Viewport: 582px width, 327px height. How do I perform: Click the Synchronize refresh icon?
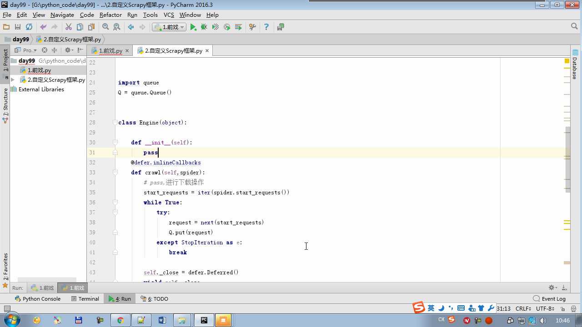tap(29, 27)
